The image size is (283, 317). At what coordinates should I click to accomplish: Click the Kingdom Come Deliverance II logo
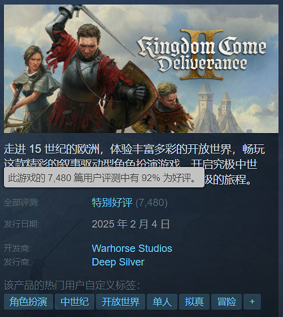coord(202,55)
